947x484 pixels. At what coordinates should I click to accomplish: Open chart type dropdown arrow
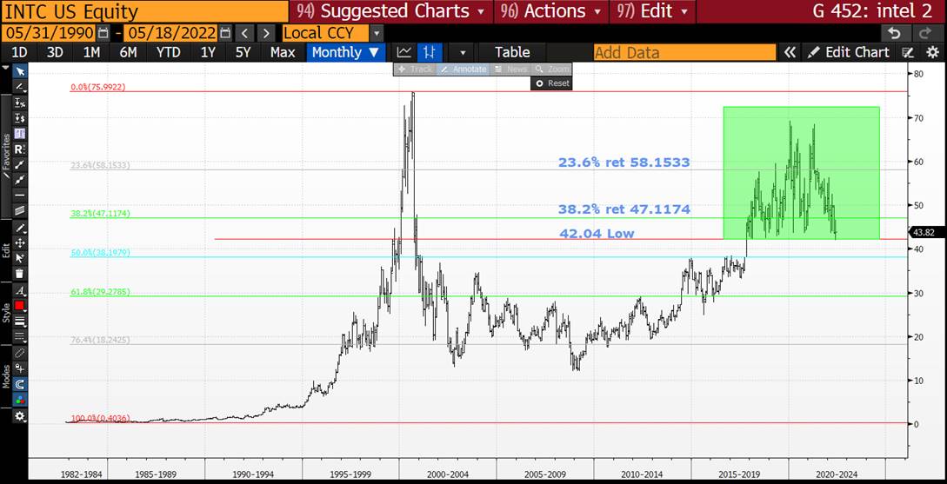[x=463, y=53]
